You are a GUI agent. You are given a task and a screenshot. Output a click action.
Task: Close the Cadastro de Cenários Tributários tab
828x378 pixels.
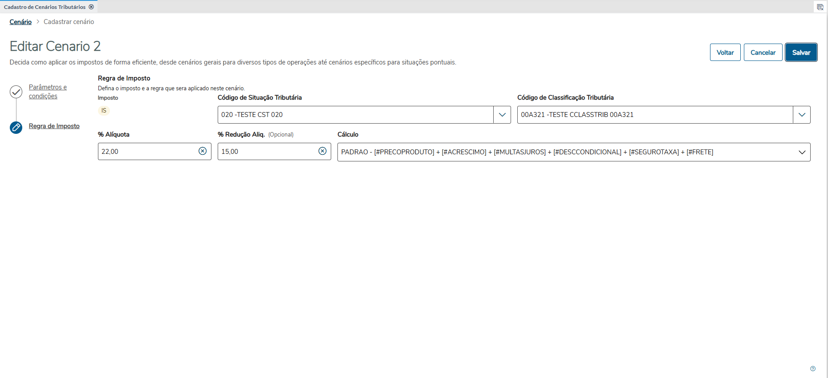point(91,7)
